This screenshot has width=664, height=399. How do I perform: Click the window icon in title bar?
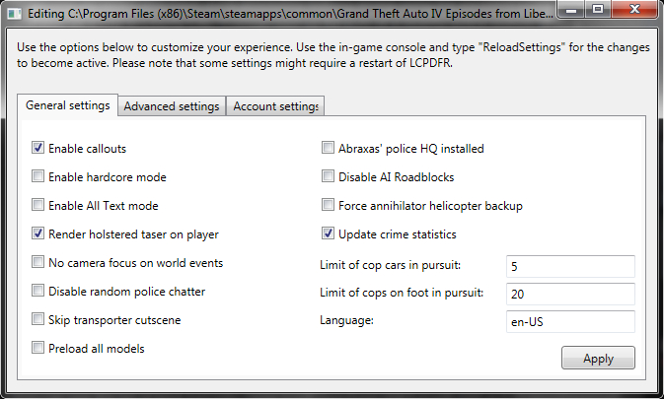[x=15, y=15]
